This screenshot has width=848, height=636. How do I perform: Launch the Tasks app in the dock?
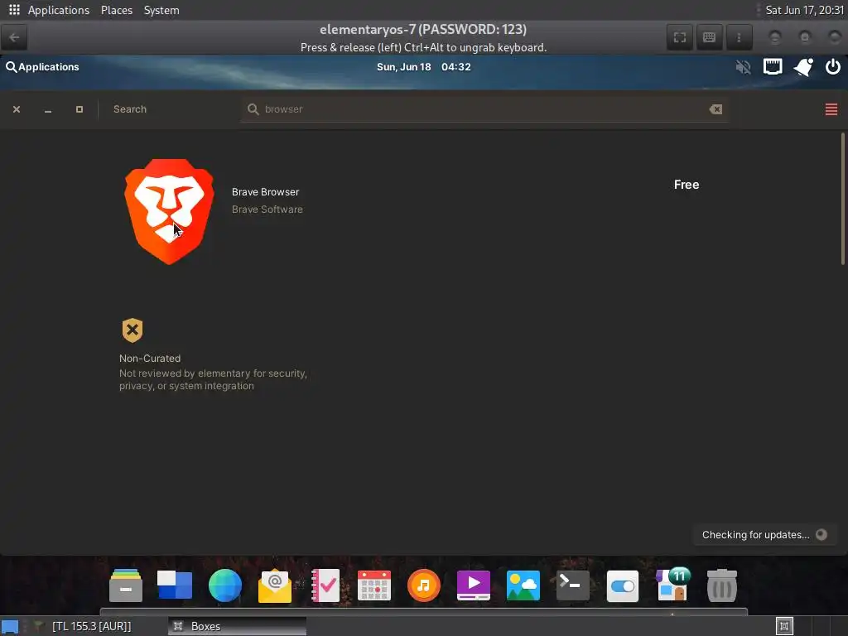[x=325, y=585]
